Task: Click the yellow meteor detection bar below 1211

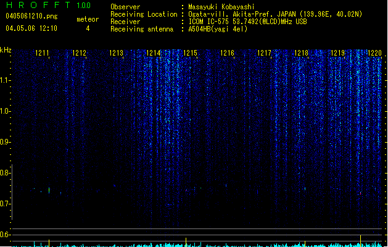Action: (x=49, y=243)
